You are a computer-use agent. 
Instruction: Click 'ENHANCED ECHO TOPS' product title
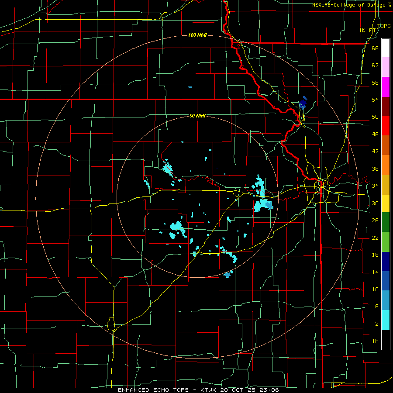coord(153,390)
